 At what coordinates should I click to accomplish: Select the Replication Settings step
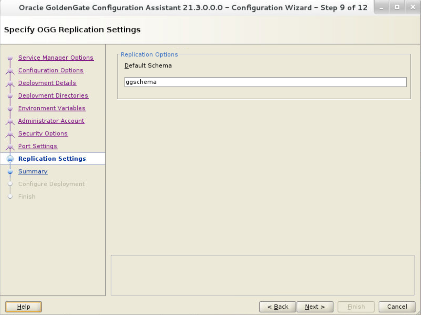[x=52, y=159]
